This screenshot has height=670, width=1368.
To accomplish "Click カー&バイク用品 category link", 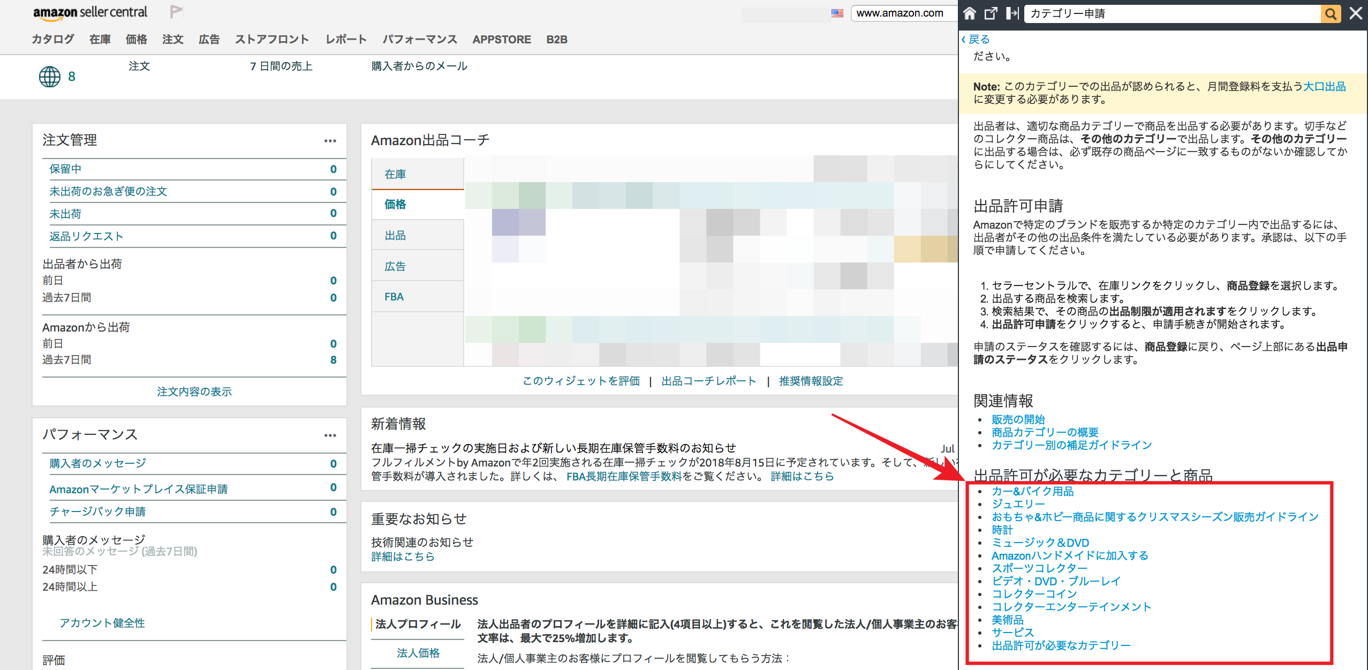I will (1033, 491).
